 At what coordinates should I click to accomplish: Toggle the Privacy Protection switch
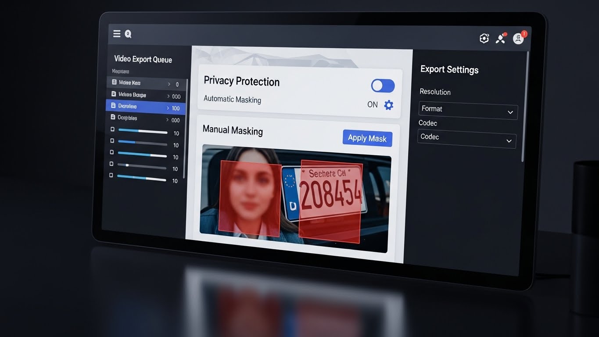pos(383,86)
